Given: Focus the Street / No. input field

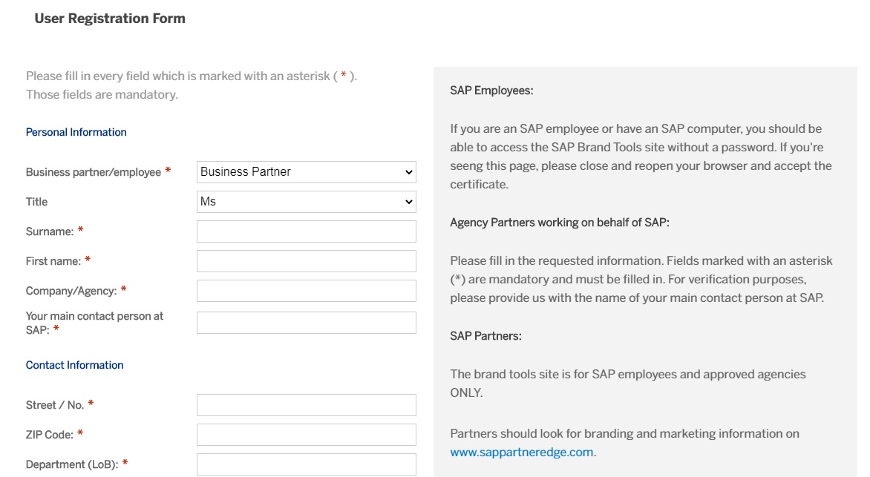Looking at the screenshot, I should click(x=306, y=405).
